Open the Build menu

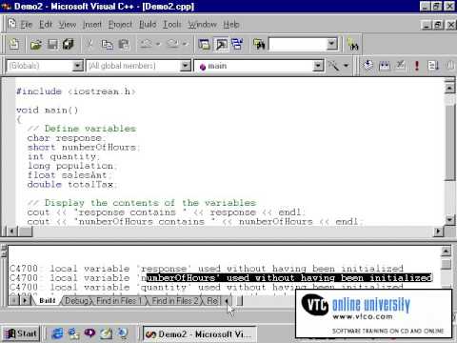tap(148, 25)
